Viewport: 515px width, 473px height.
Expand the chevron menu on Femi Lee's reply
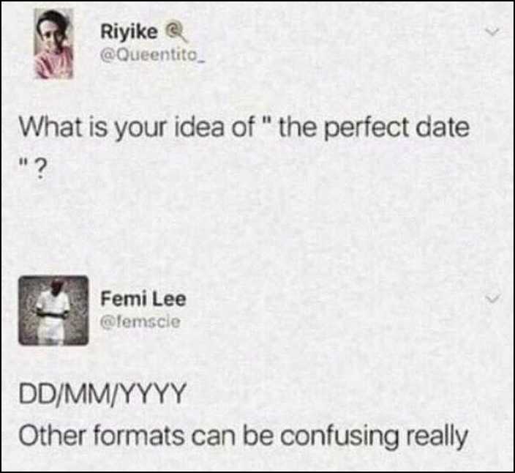pos(495,299)
